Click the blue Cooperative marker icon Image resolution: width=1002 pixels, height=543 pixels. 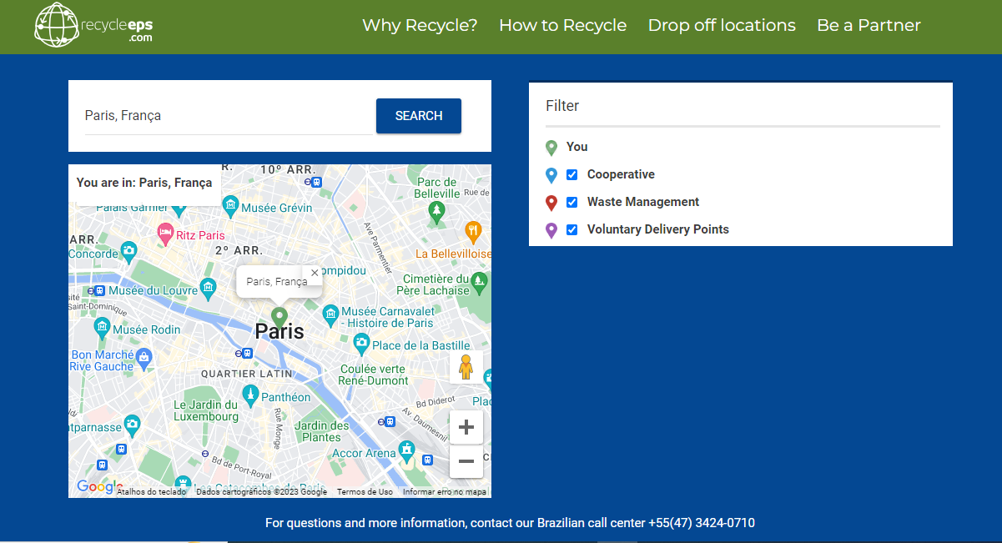pyautogui.click(x=551, y=174)
